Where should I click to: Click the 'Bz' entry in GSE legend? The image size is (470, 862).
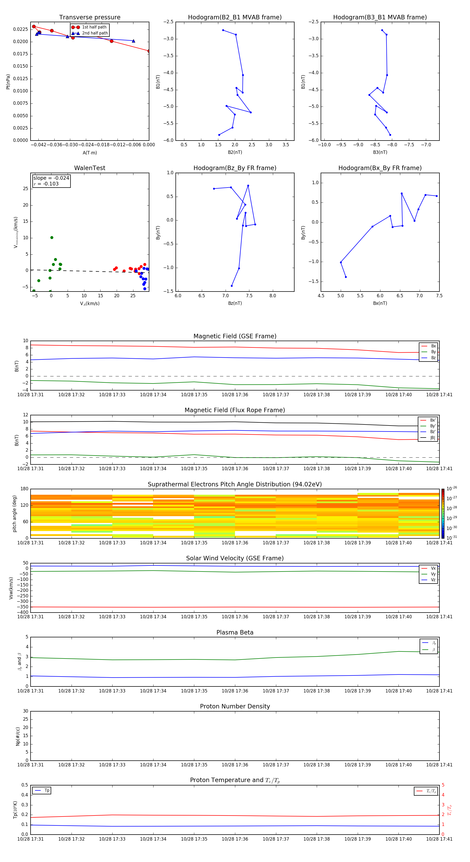[428, 358]
